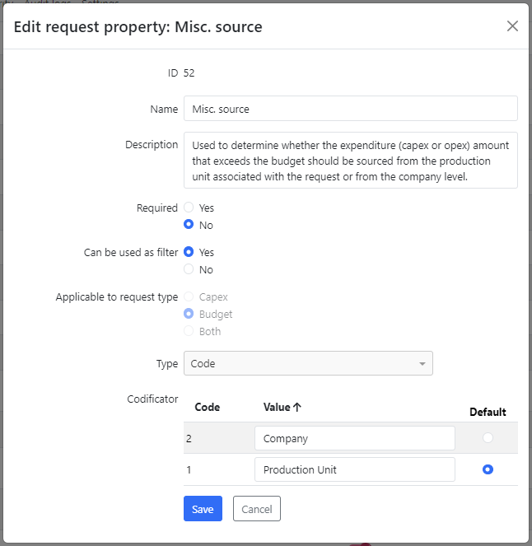This screenshot has width=532, height=546.
Task: Click the dialog title Misc. source
Action: 218,27
